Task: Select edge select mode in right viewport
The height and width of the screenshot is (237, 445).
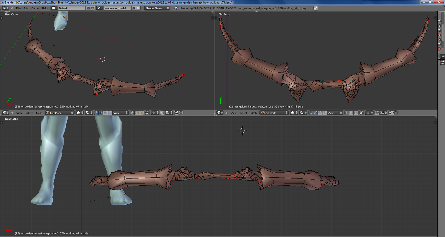Action: 351,113
